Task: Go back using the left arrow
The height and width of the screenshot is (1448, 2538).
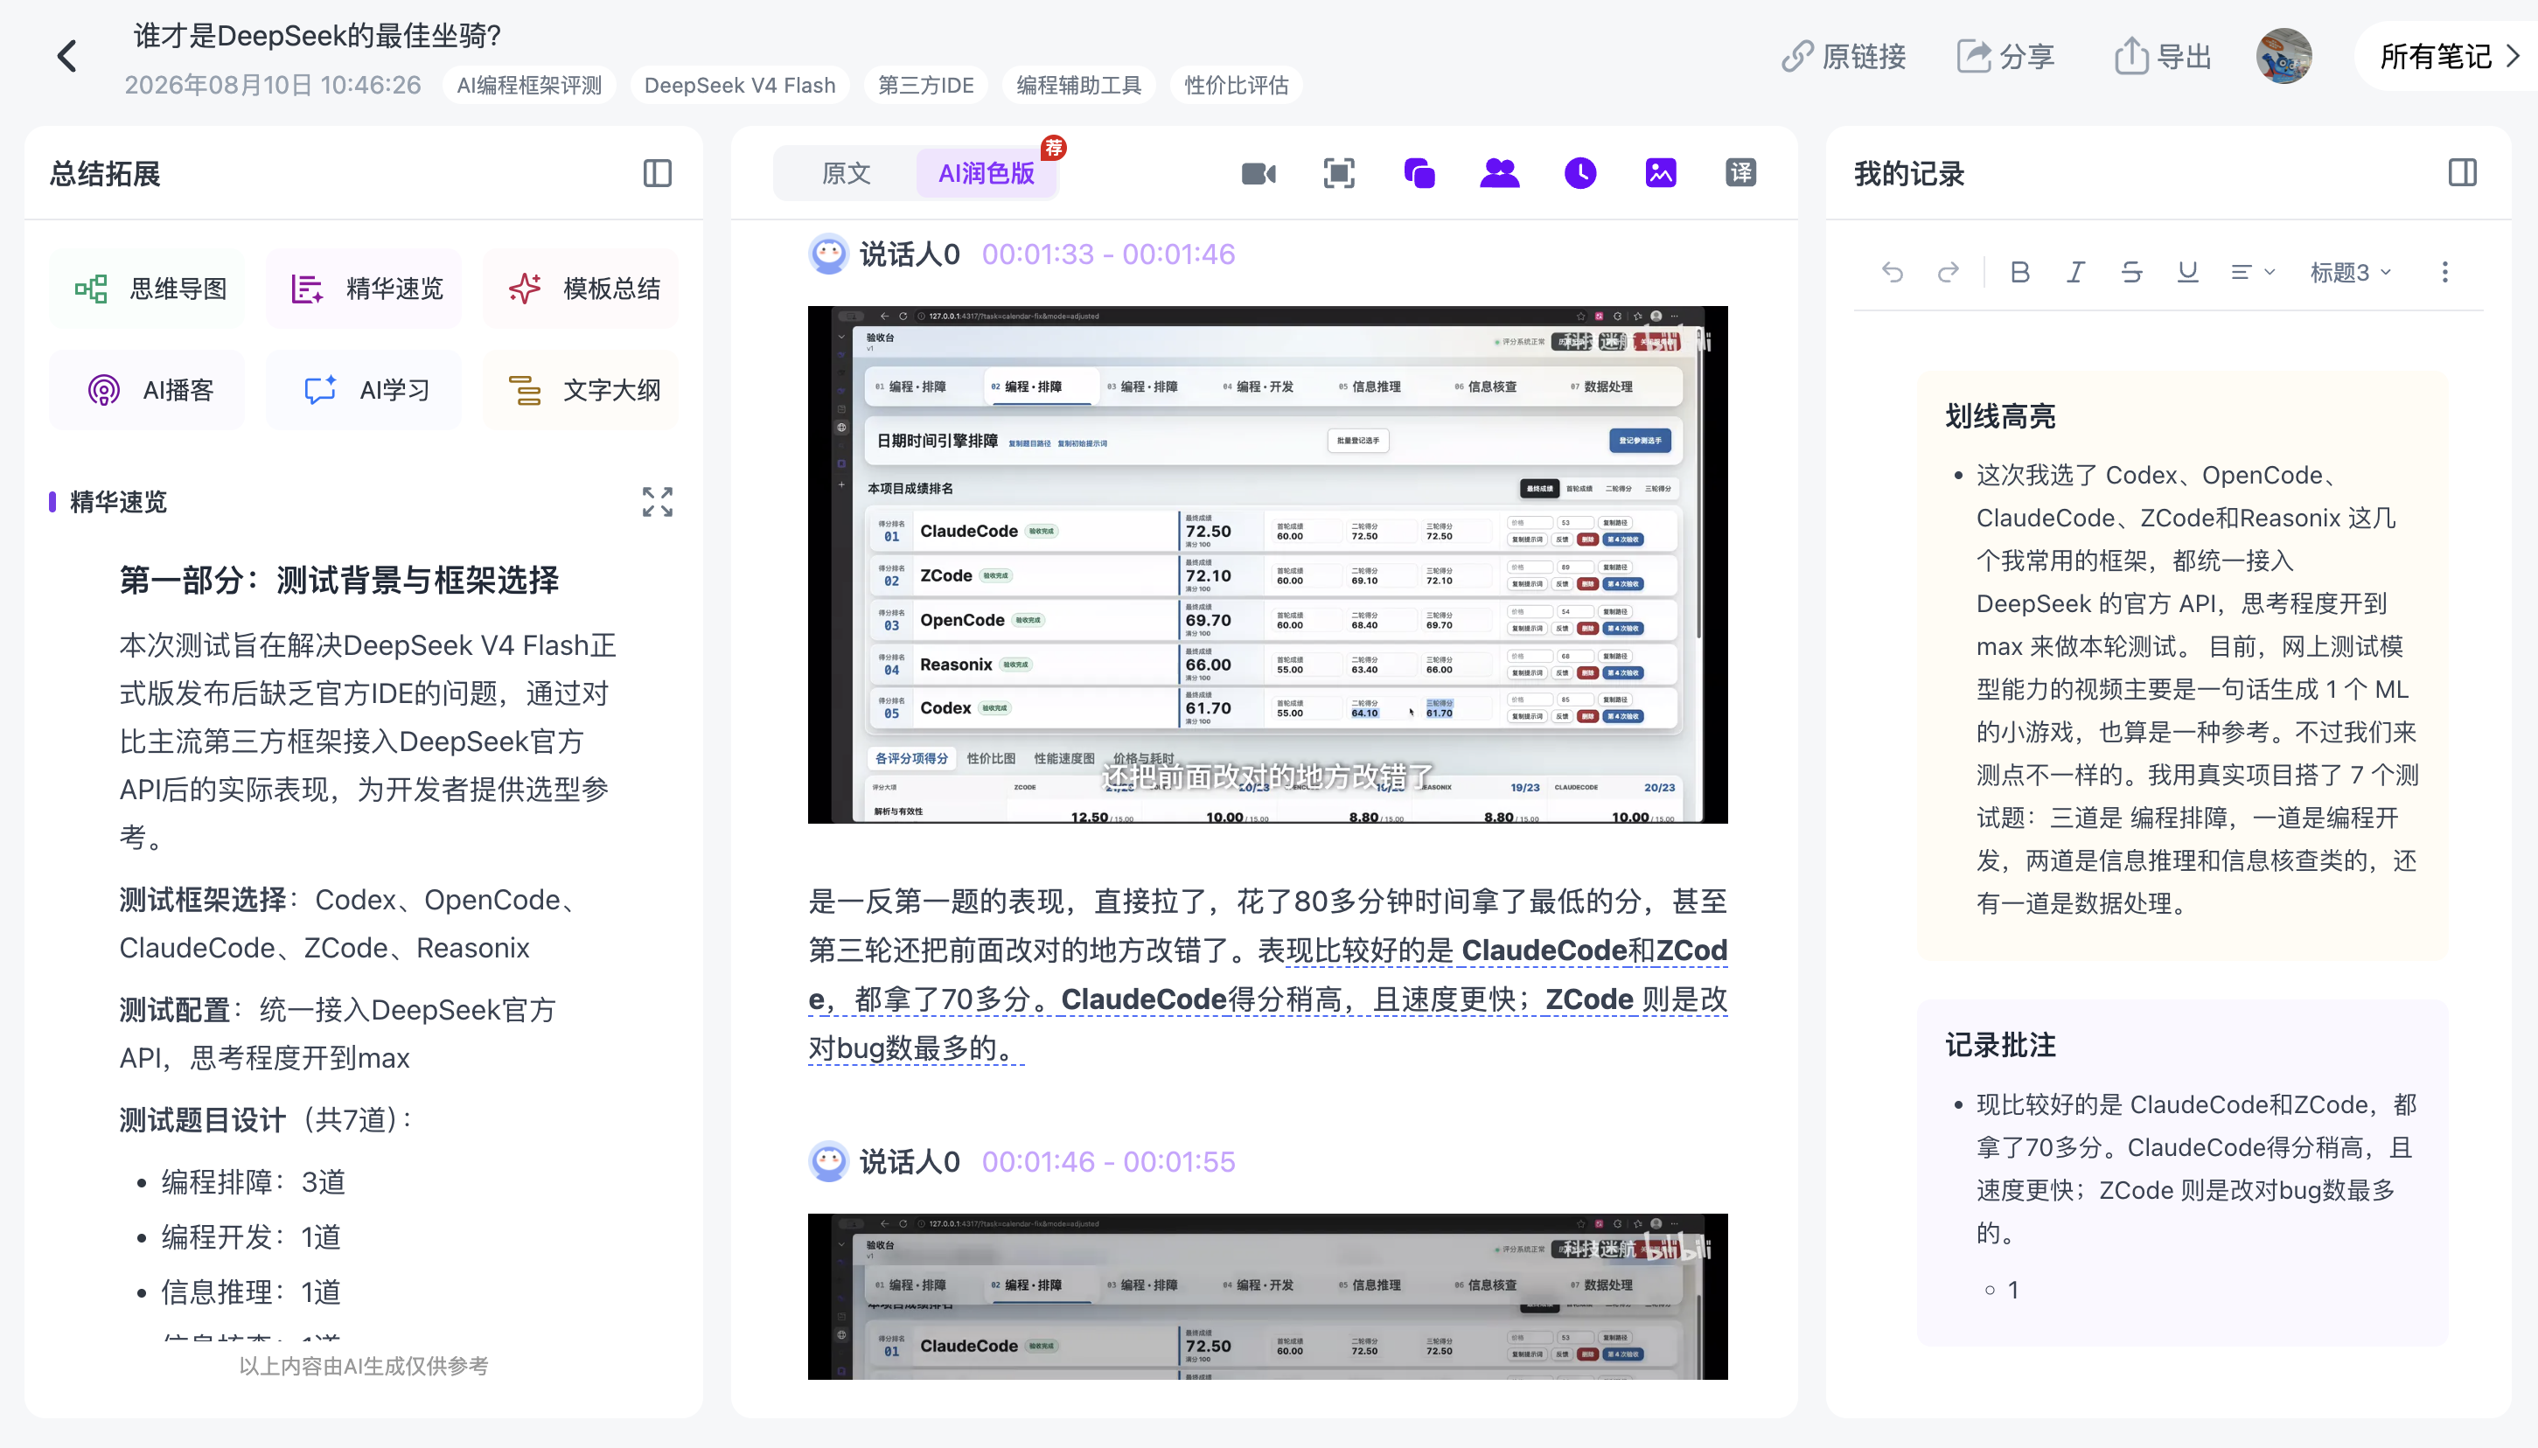Action: (66, 57)
